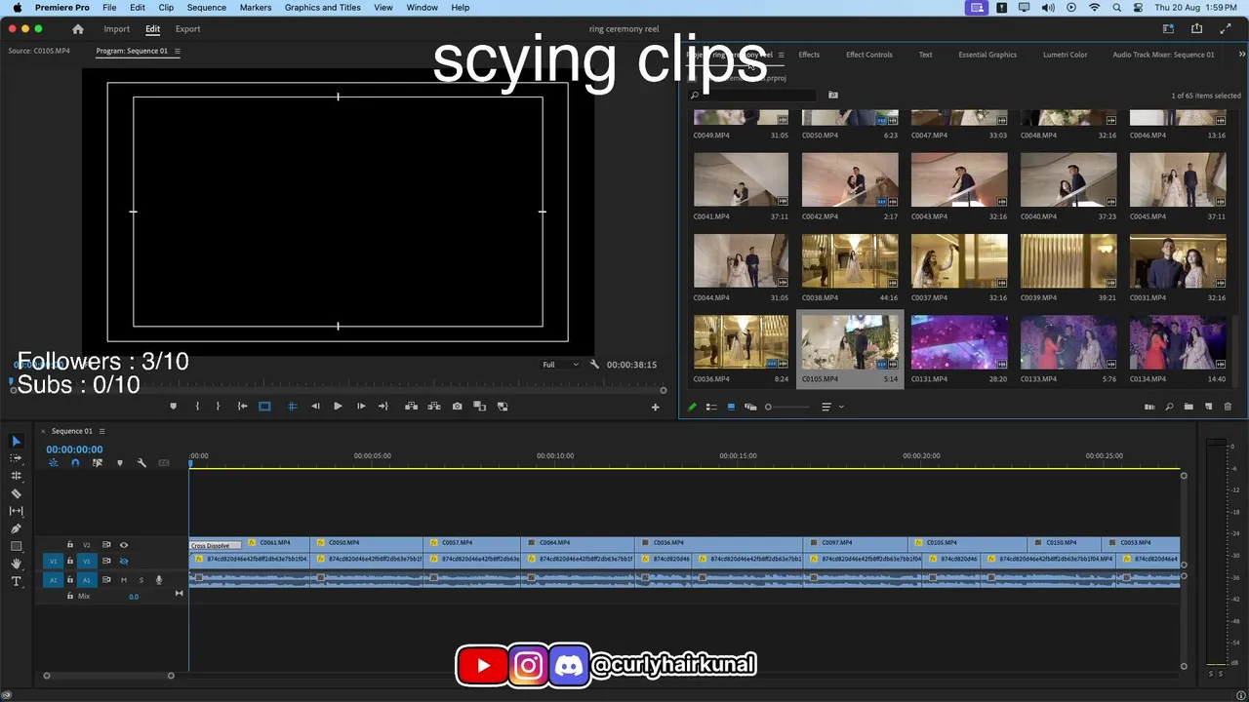Mute the A1 audio track

point(124,580)
